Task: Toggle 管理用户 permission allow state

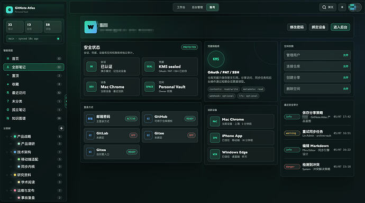Action: pos(345,55)
